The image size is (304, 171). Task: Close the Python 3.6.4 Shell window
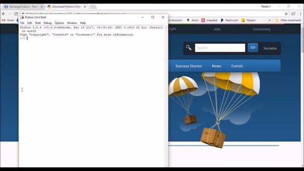[163, 17]
